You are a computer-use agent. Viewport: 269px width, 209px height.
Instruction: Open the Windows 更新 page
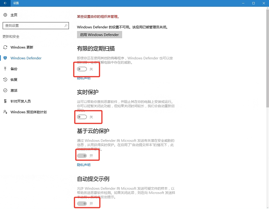(x=22, y=47)
